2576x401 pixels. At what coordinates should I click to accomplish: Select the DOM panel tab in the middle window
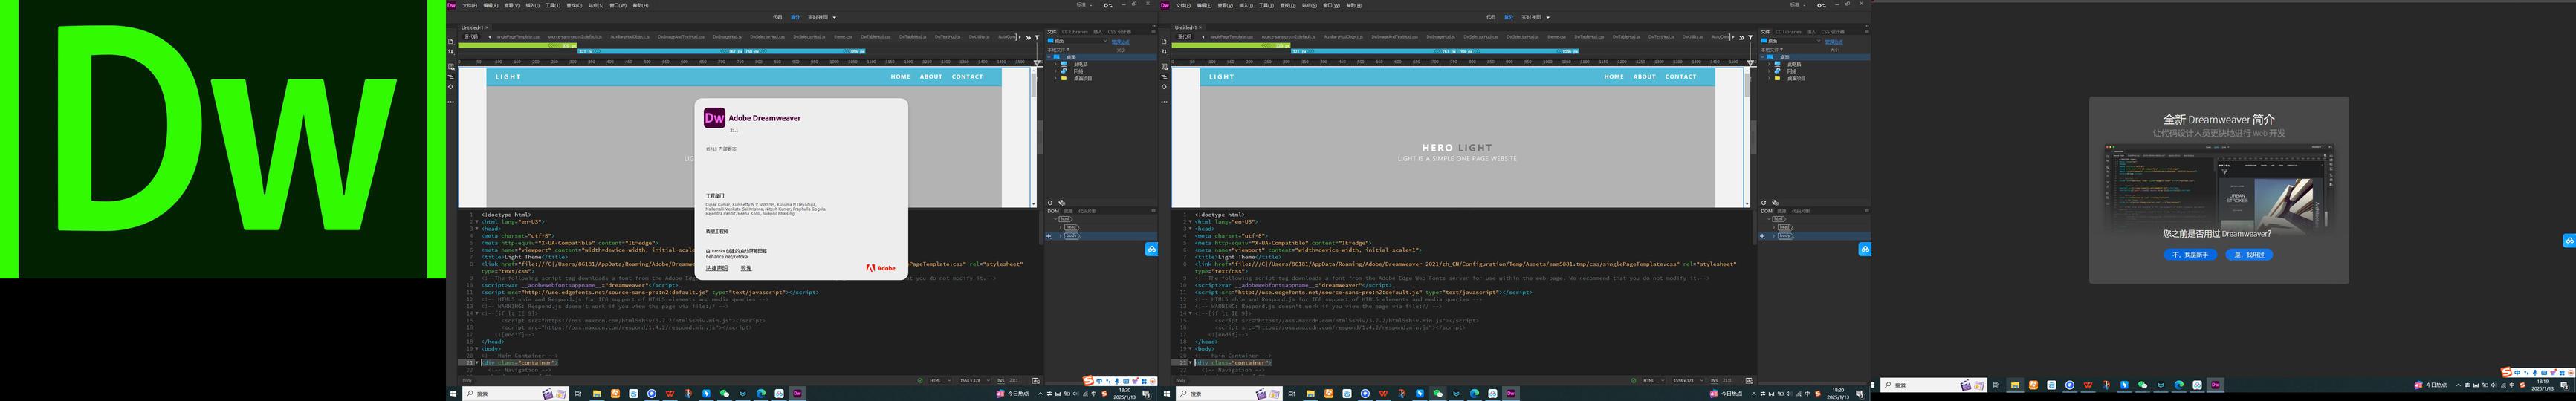coord(1767,211)
